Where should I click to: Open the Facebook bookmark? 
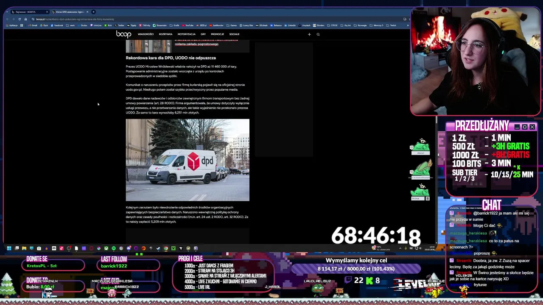tap(57, 25)
